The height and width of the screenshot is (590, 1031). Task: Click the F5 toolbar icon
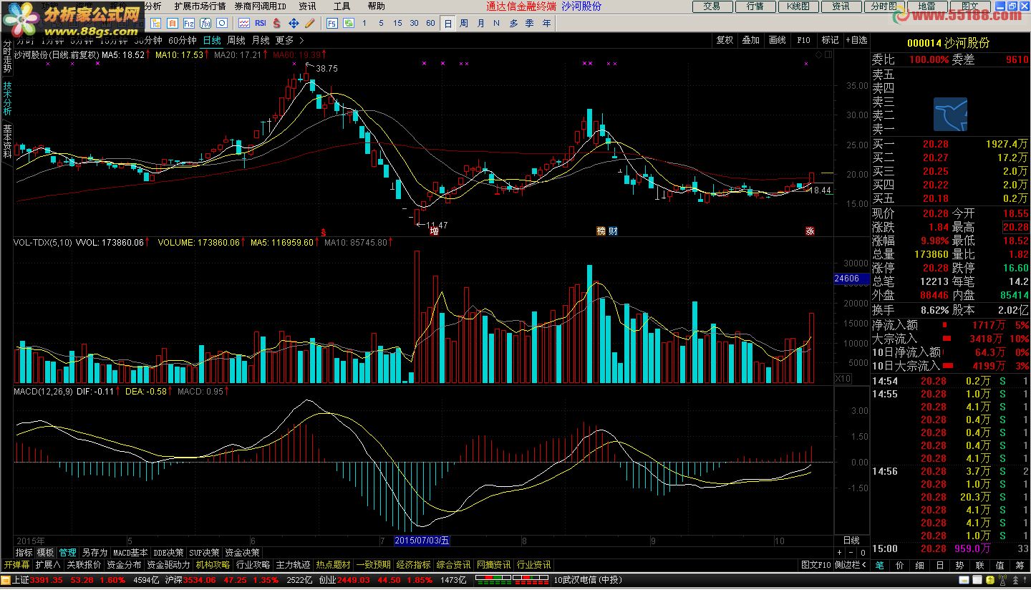331,23
